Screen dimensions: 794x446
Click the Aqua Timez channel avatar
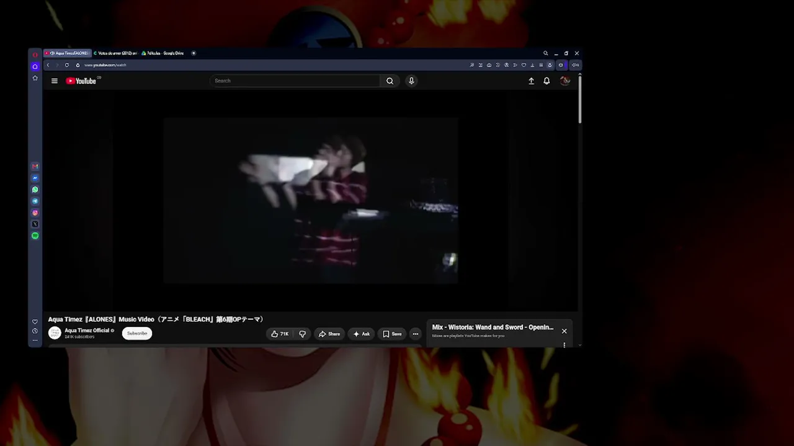click(x=55, y=333)
